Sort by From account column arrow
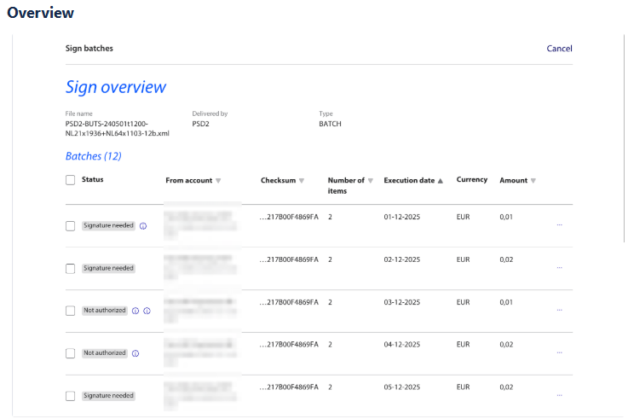This screenshot has width=634, height=419. [218, 181]
